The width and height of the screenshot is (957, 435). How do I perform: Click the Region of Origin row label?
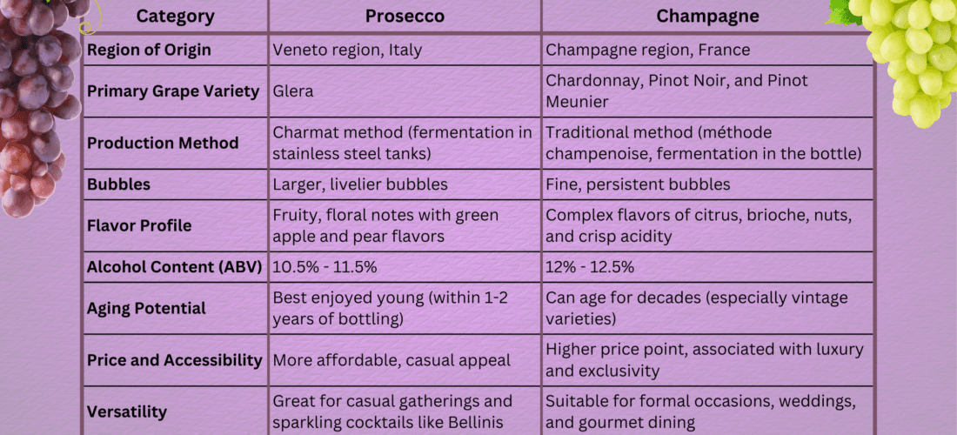click(149, 50)
